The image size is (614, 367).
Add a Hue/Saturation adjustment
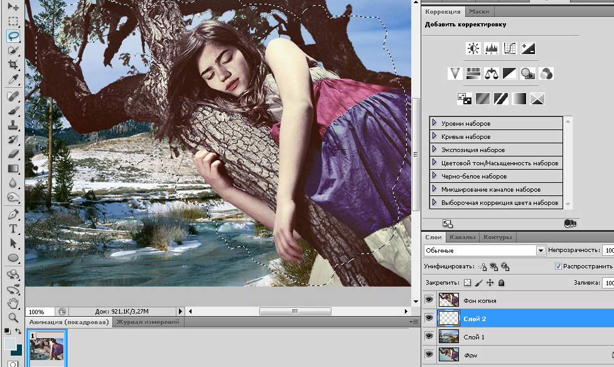click(473, 74)
